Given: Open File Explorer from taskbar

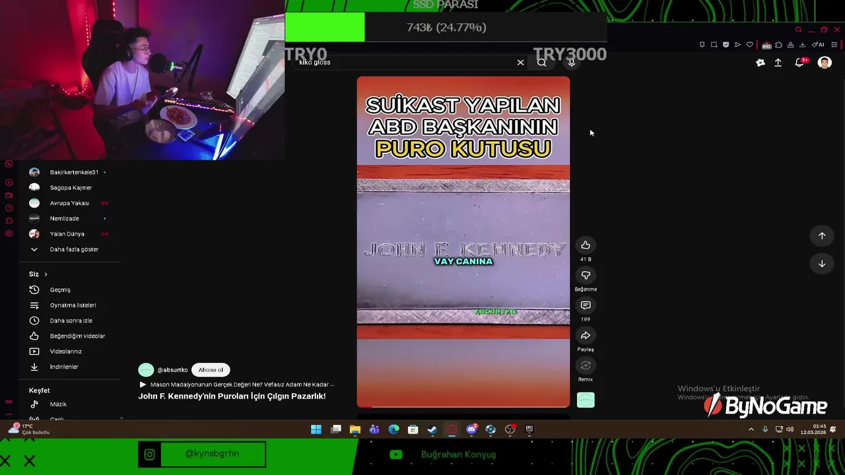Looking at the screenshot, I should pos(355,429).
